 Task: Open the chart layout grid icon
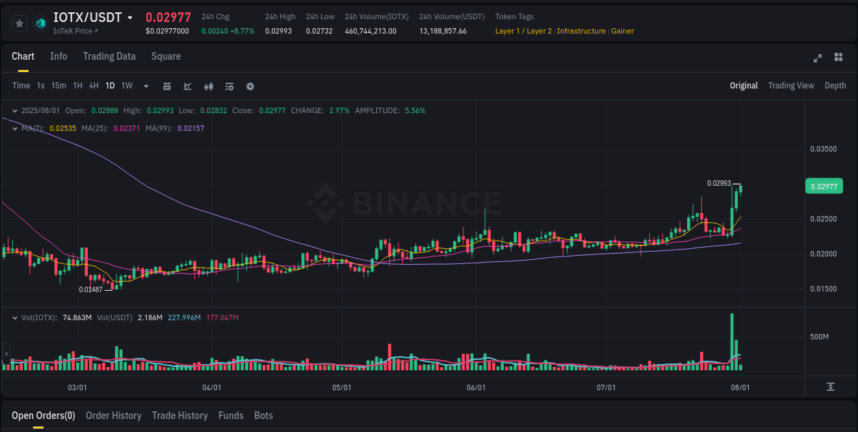click(x=839, y=58)
